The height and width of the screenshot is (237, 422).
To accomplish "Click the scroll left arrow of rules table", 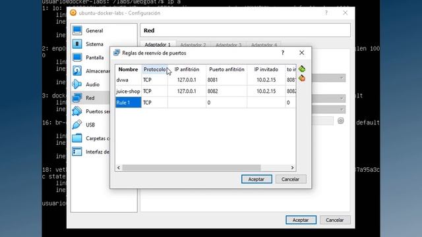I will click(119, 168).
